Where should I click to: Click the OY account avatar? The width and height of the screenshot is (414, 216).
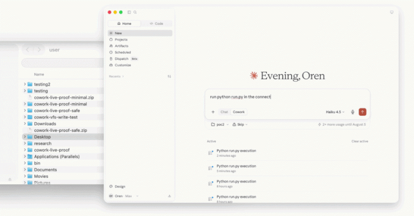111,196
